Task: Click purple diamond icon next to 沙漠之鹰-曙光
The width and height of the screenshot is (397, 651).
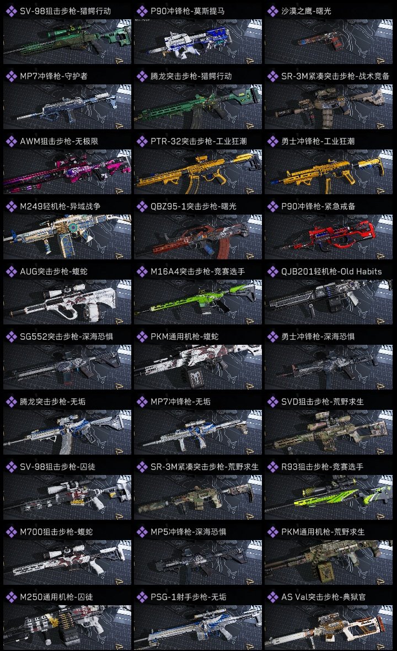Action: coord(272,11)
